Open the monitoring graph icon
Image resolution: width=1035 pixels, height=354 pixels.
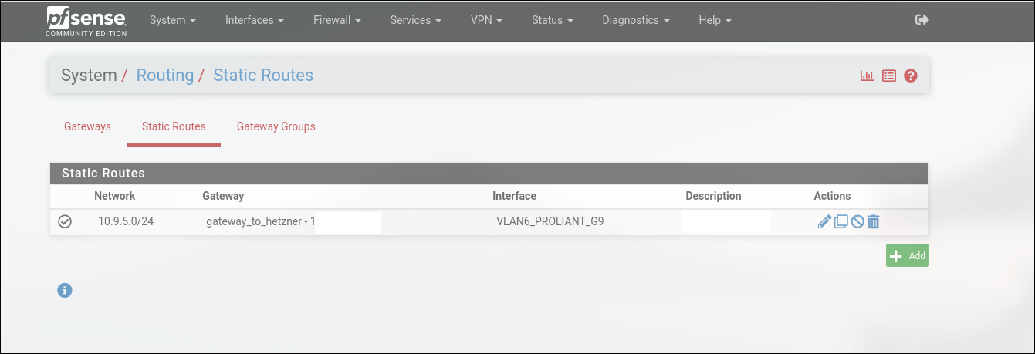(868, 76)
